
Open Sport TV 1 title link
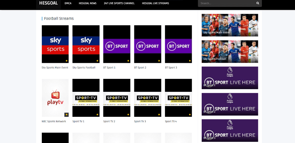(78, 121)
